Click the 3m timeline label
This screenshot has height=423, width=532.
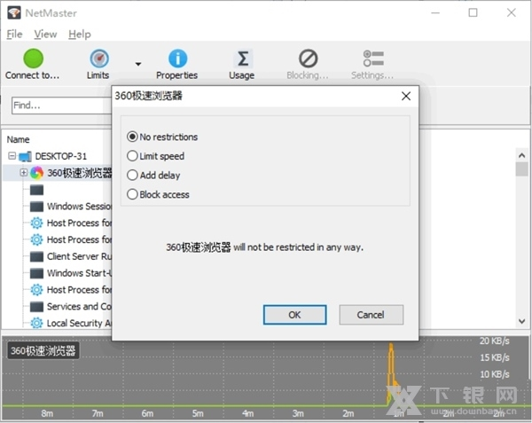tap(298, 413)
